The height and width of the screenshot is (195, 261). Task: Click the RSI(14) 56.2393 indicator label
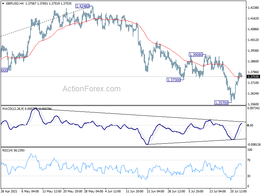pos(13,150)
